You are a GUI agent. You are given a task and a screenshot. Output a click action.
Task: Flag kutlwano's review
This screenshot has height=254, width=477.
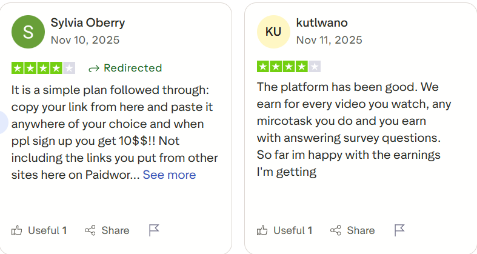(399, 230)
